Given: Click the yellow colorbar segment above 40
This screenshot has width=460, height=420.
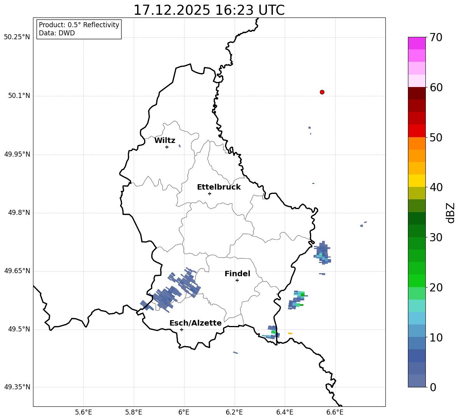Looking at the screenshot, I should point(416,181).
